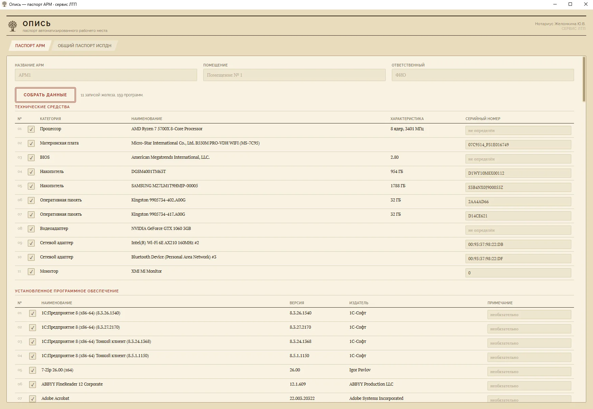Focus the ПОМЕЩЕНИЕ input field
593x409 pixels.
coord(294,75)
